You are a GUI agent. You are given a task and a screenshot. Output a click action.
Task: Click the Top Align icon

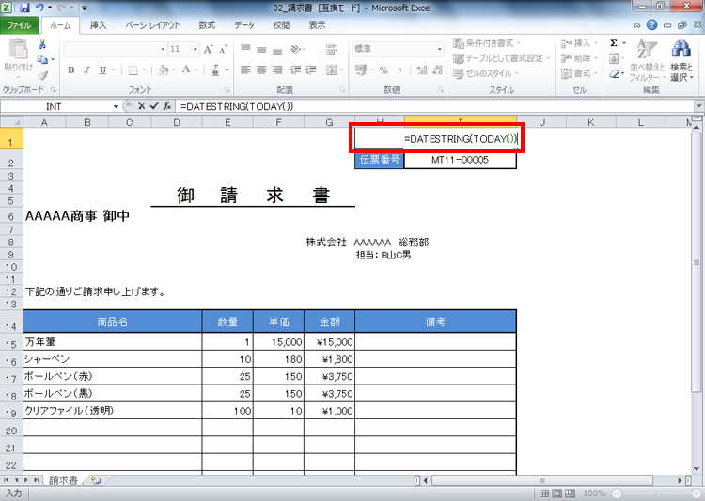point(245,49)
